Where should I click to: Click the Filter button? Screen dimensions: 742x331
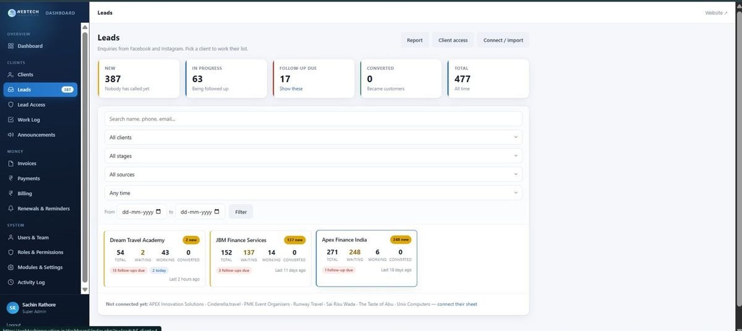coord(241,212)
